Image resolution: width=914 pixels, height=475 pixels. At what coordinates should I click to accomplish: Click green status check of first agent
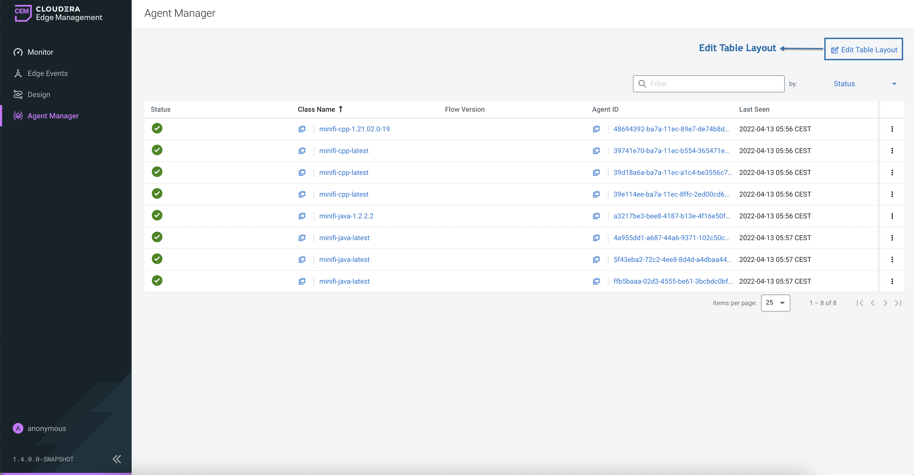pos(157,128)
